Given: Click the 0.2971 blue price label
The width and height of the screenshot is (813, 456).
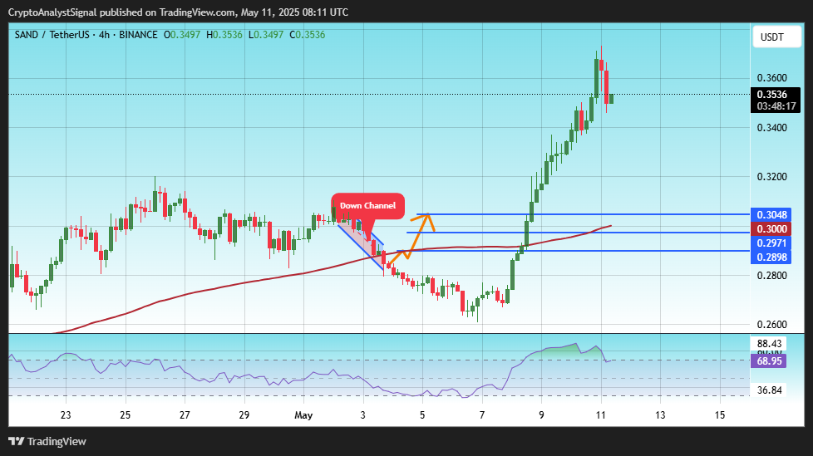Looking at the screenshot, I should 771,243.
